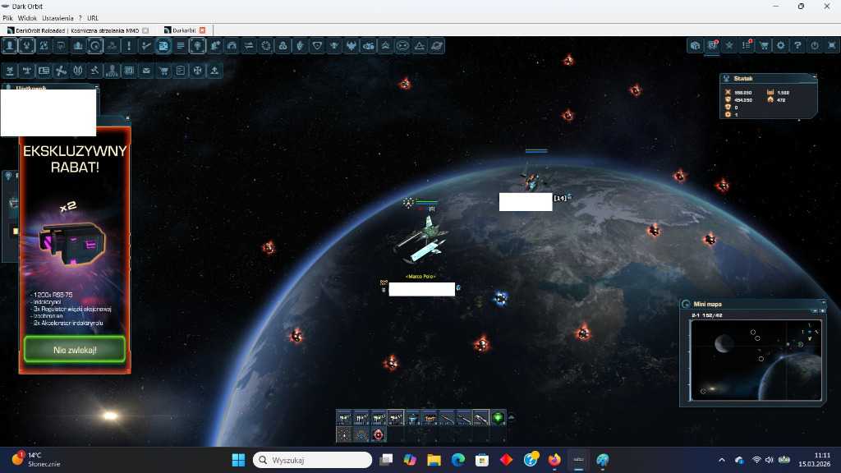Open the clipboard icon in second row
This screenshot has height=473, width=841.
(x=181, y=71)
